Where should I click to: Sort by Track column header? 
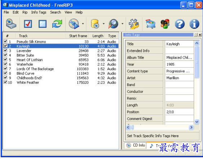[41, 36]
